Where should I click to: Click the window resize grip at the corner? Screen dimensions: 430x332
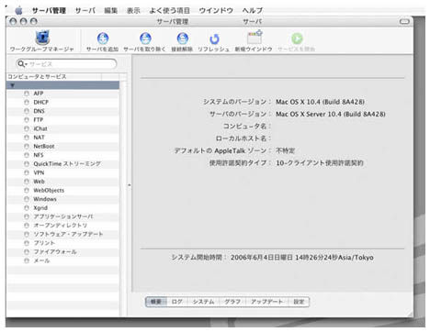pyautogui.click(x=410, y=314)
